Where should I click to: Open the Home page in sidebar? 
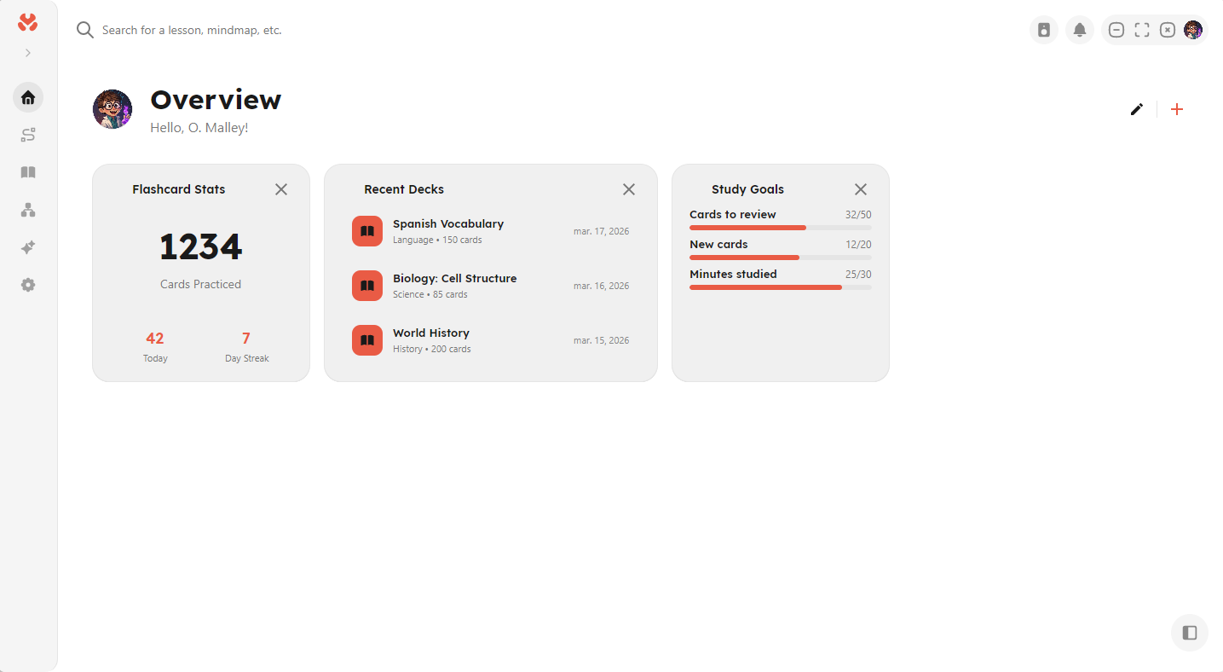(28, 97)
